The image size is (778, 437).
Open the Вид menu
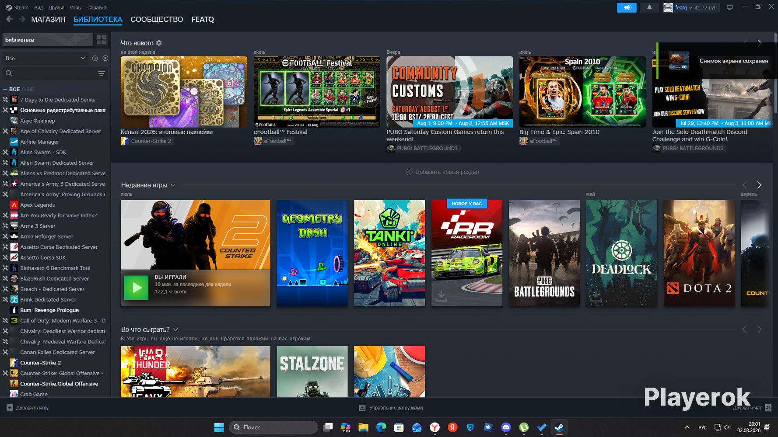click(x=39, y=7)
